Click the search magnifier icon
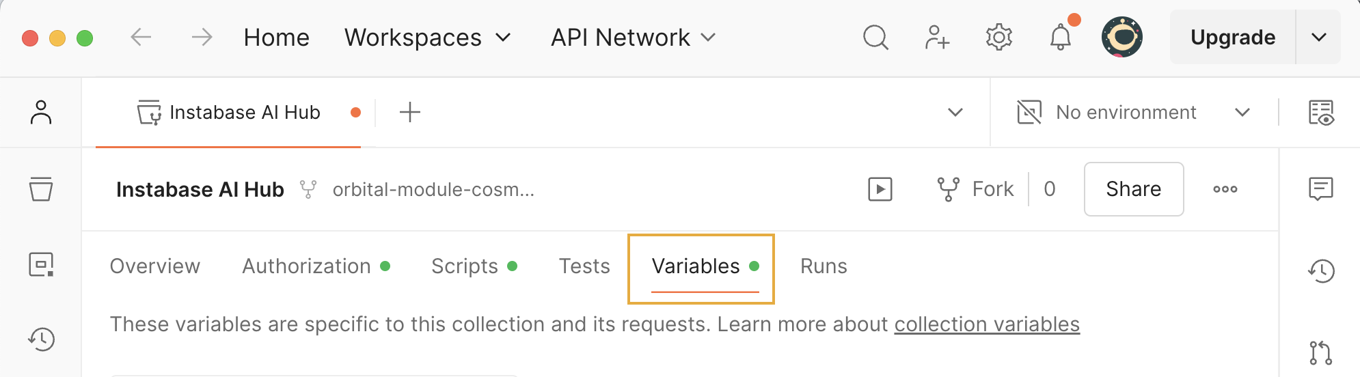 (x=875, y=38)
